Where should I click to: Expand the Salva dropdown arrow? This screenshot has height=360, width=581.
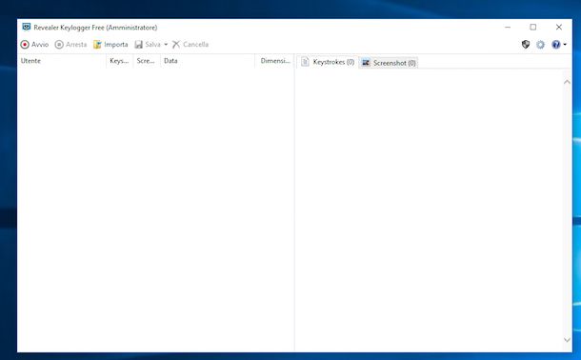click(166, 45)
